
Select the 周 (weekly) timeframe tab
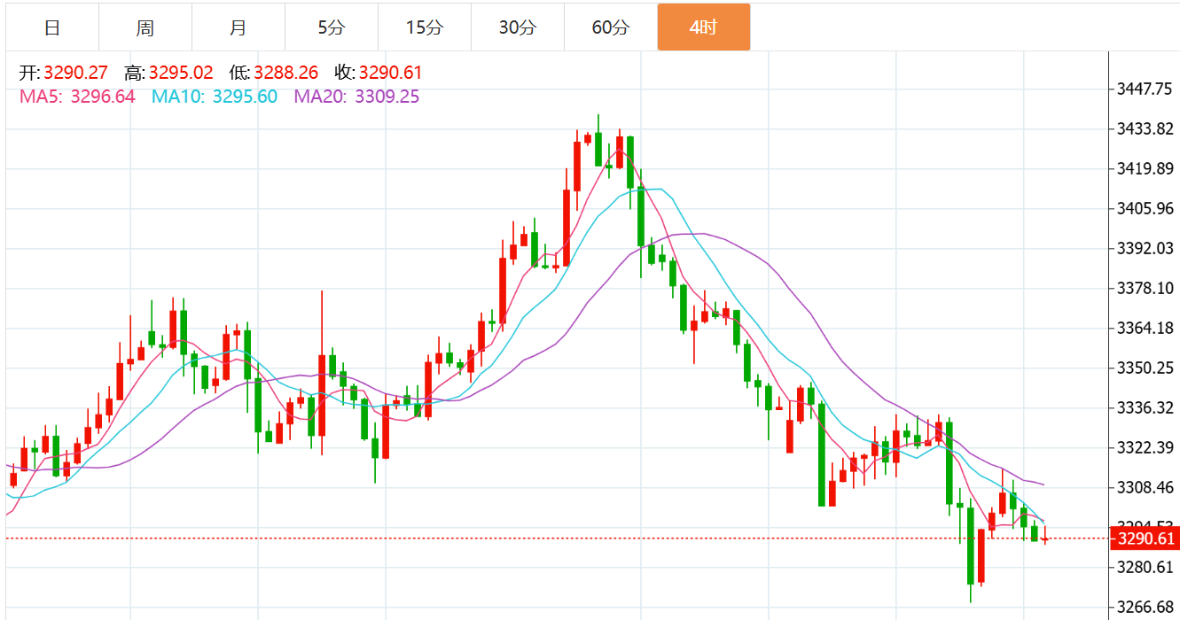pyautogui.click(x=145, y=27)
